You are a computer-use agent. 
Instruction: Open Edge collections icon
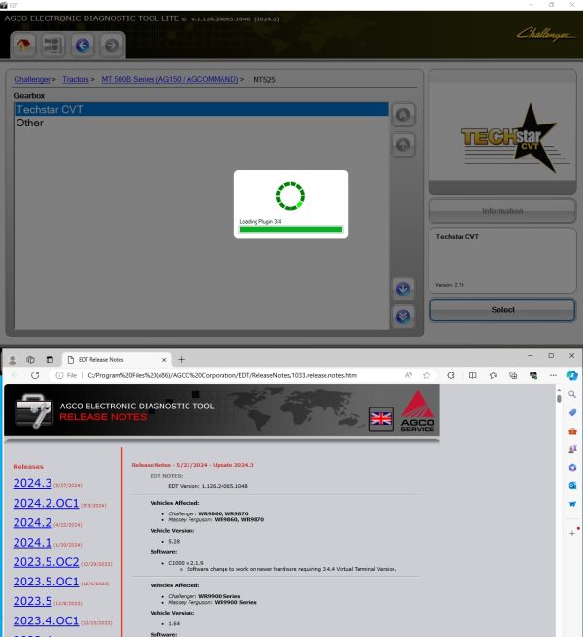[513, 375]
